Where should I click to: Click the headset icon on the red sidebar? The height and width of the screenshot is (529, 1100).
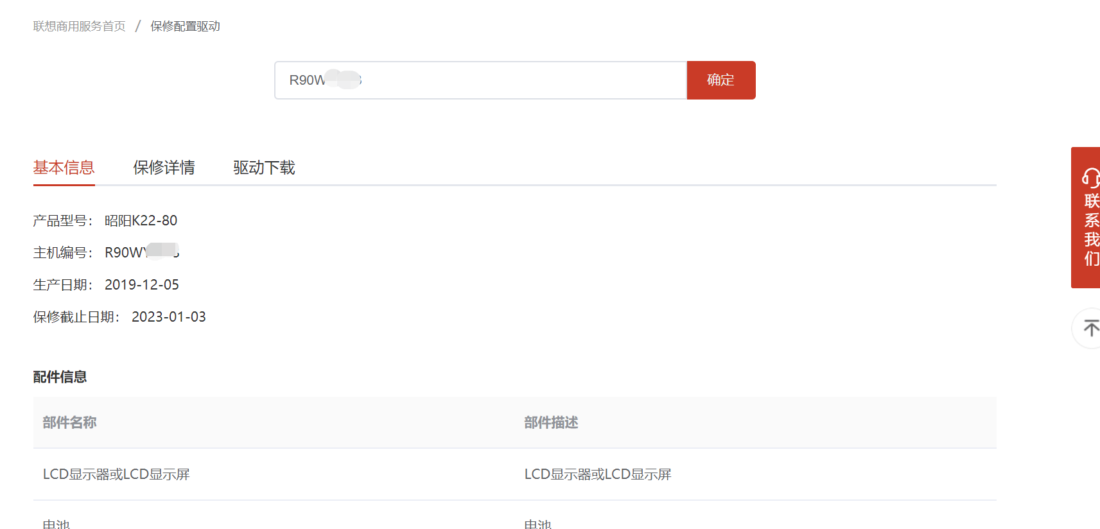pyautogui.click(x=1090, y=177)
